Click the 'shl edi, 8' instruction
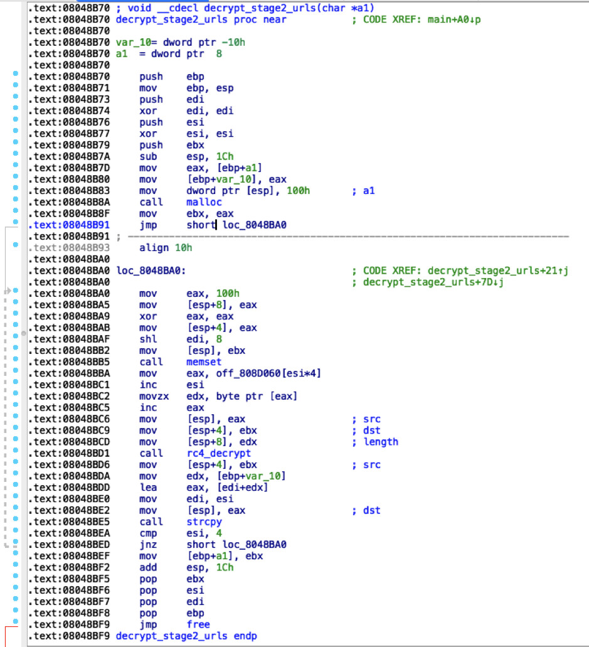This screenshot has width=589, height=647. point(181,339)
